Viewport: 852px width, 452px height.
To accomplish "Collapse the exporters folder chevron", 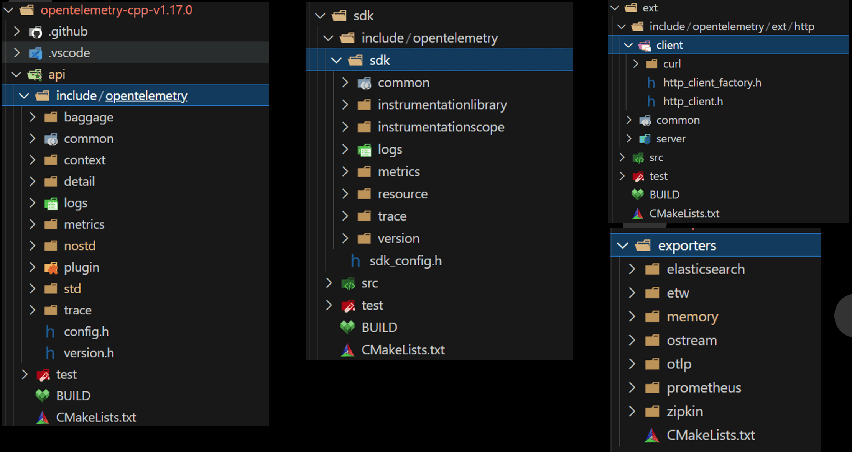I will click(623, 246).
